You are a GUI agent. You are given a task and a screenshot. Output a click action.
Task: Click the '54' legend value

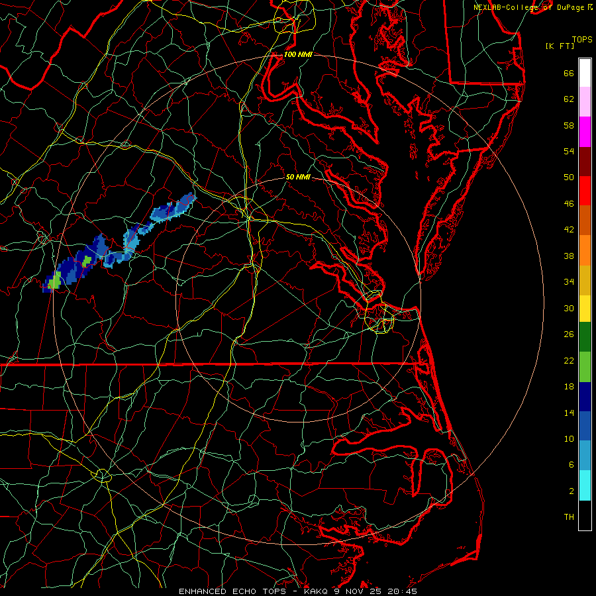tap(569, 151)
